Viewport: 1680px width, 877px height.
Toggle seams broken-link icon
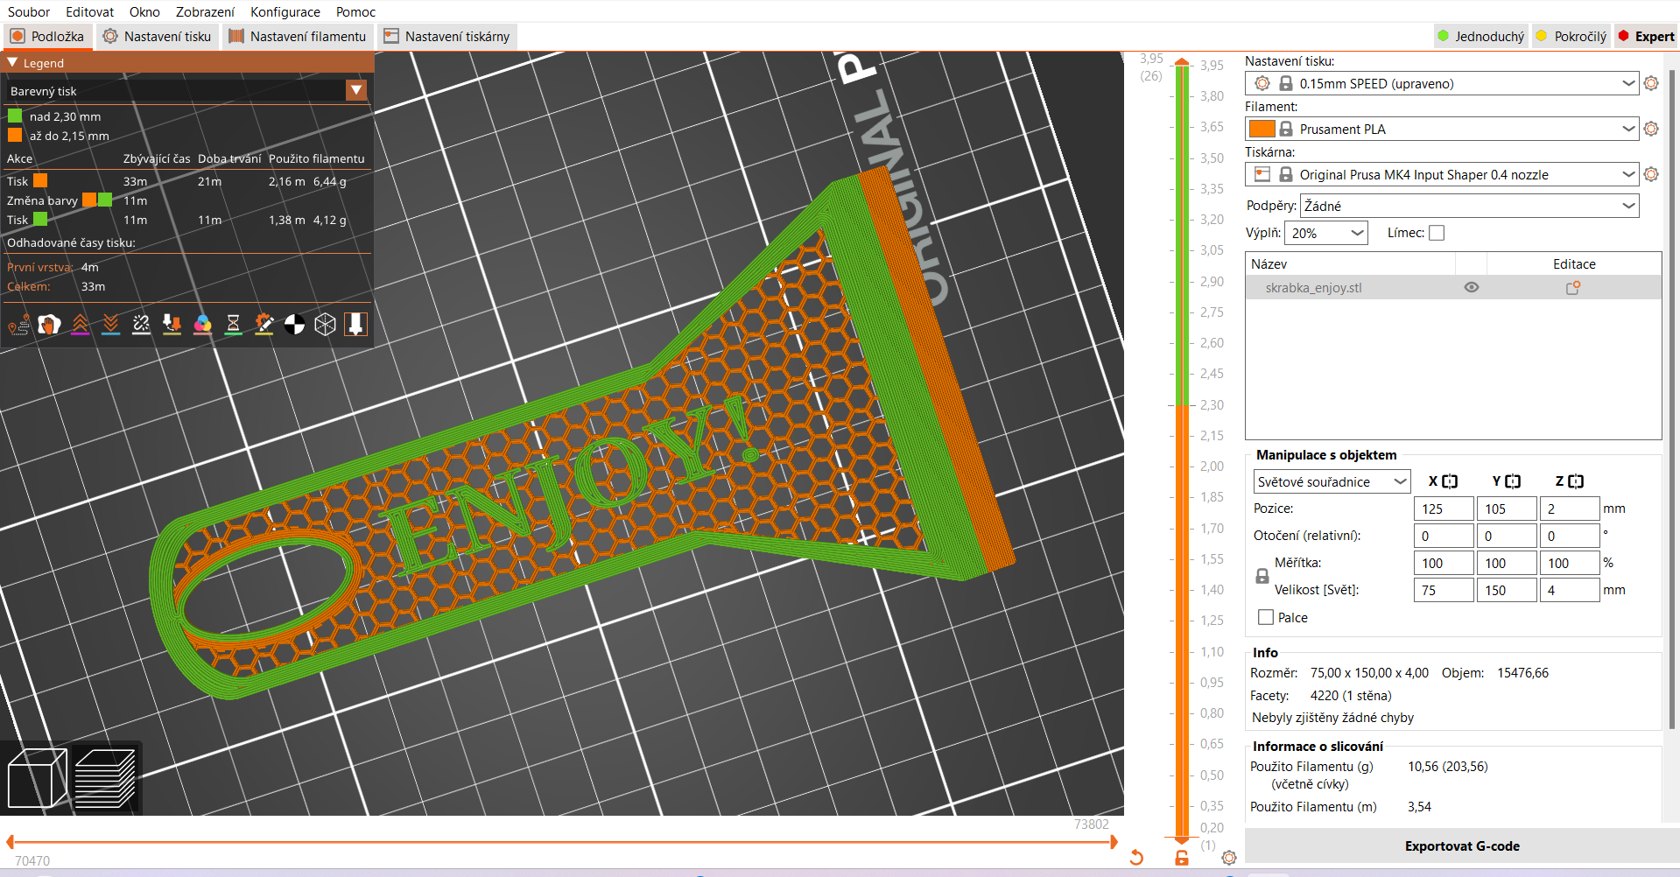[141, 325]
